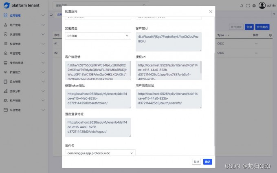Click the Type column sort arrows
This screenshot has height=173, width=277.
[x=227, y=35]
